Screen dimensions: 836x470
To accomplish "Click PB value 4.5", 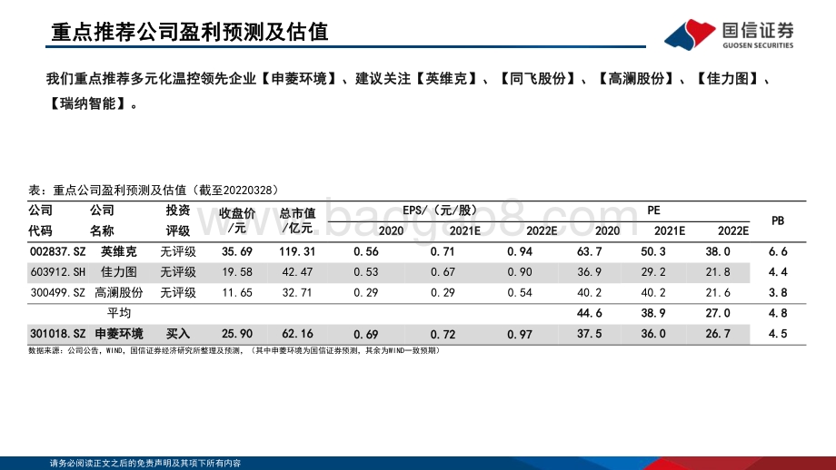I will coord(778,334).
